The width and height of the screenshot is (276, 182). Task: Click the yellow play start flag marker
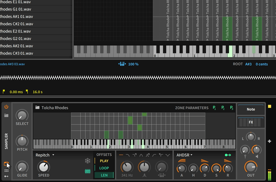point(4,91)
